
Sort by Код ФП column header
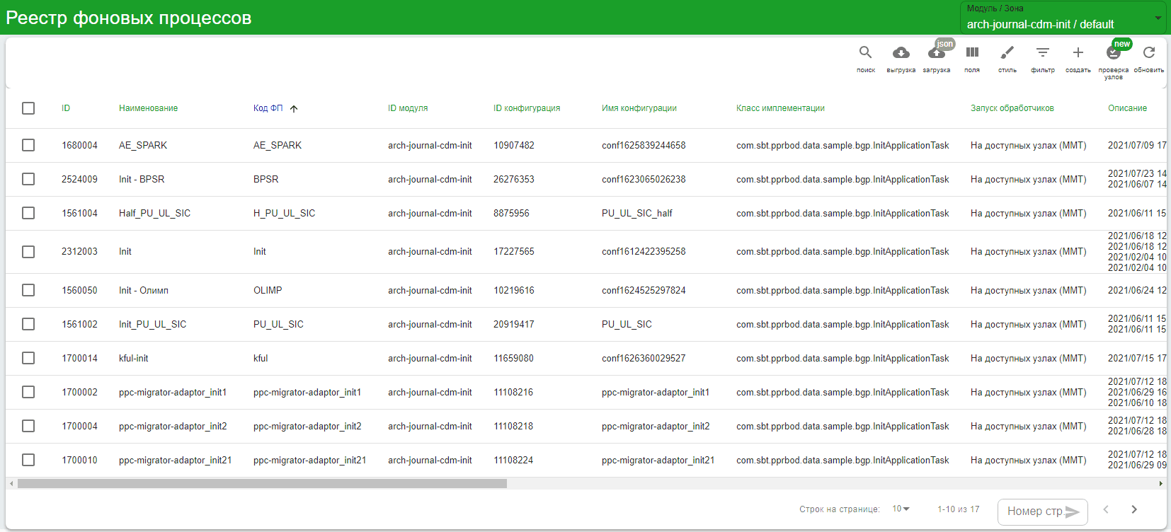268,108
